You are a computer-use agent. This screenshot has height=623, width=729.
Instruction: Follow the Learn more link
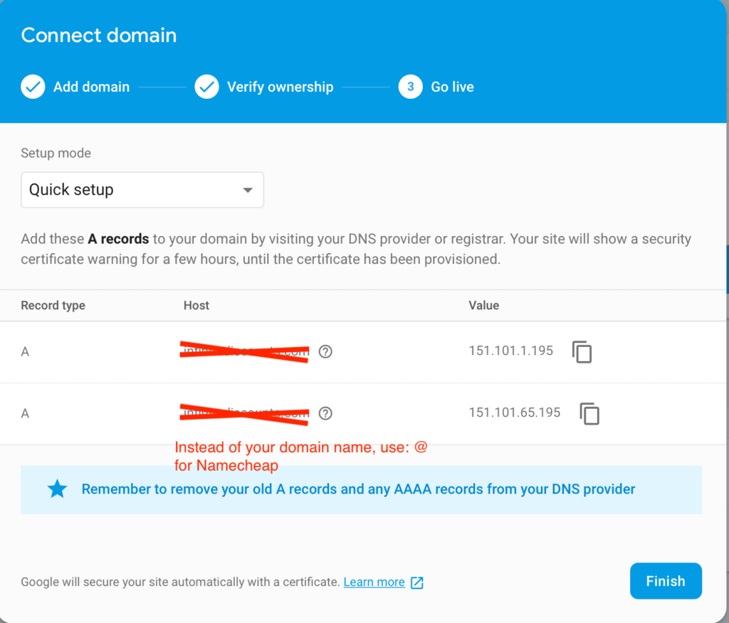tap(374, 582)
